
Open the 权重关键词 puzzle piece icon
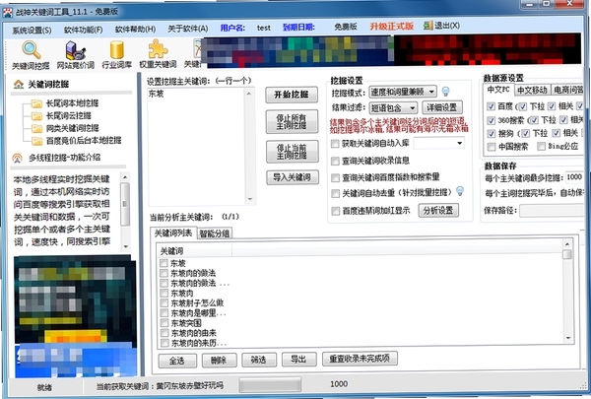(x=158, y=49)
